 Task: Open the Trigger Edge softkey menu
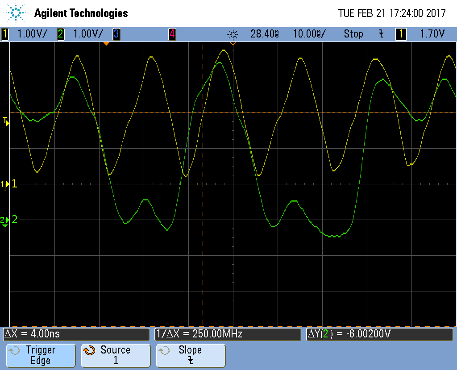point(40,355)
